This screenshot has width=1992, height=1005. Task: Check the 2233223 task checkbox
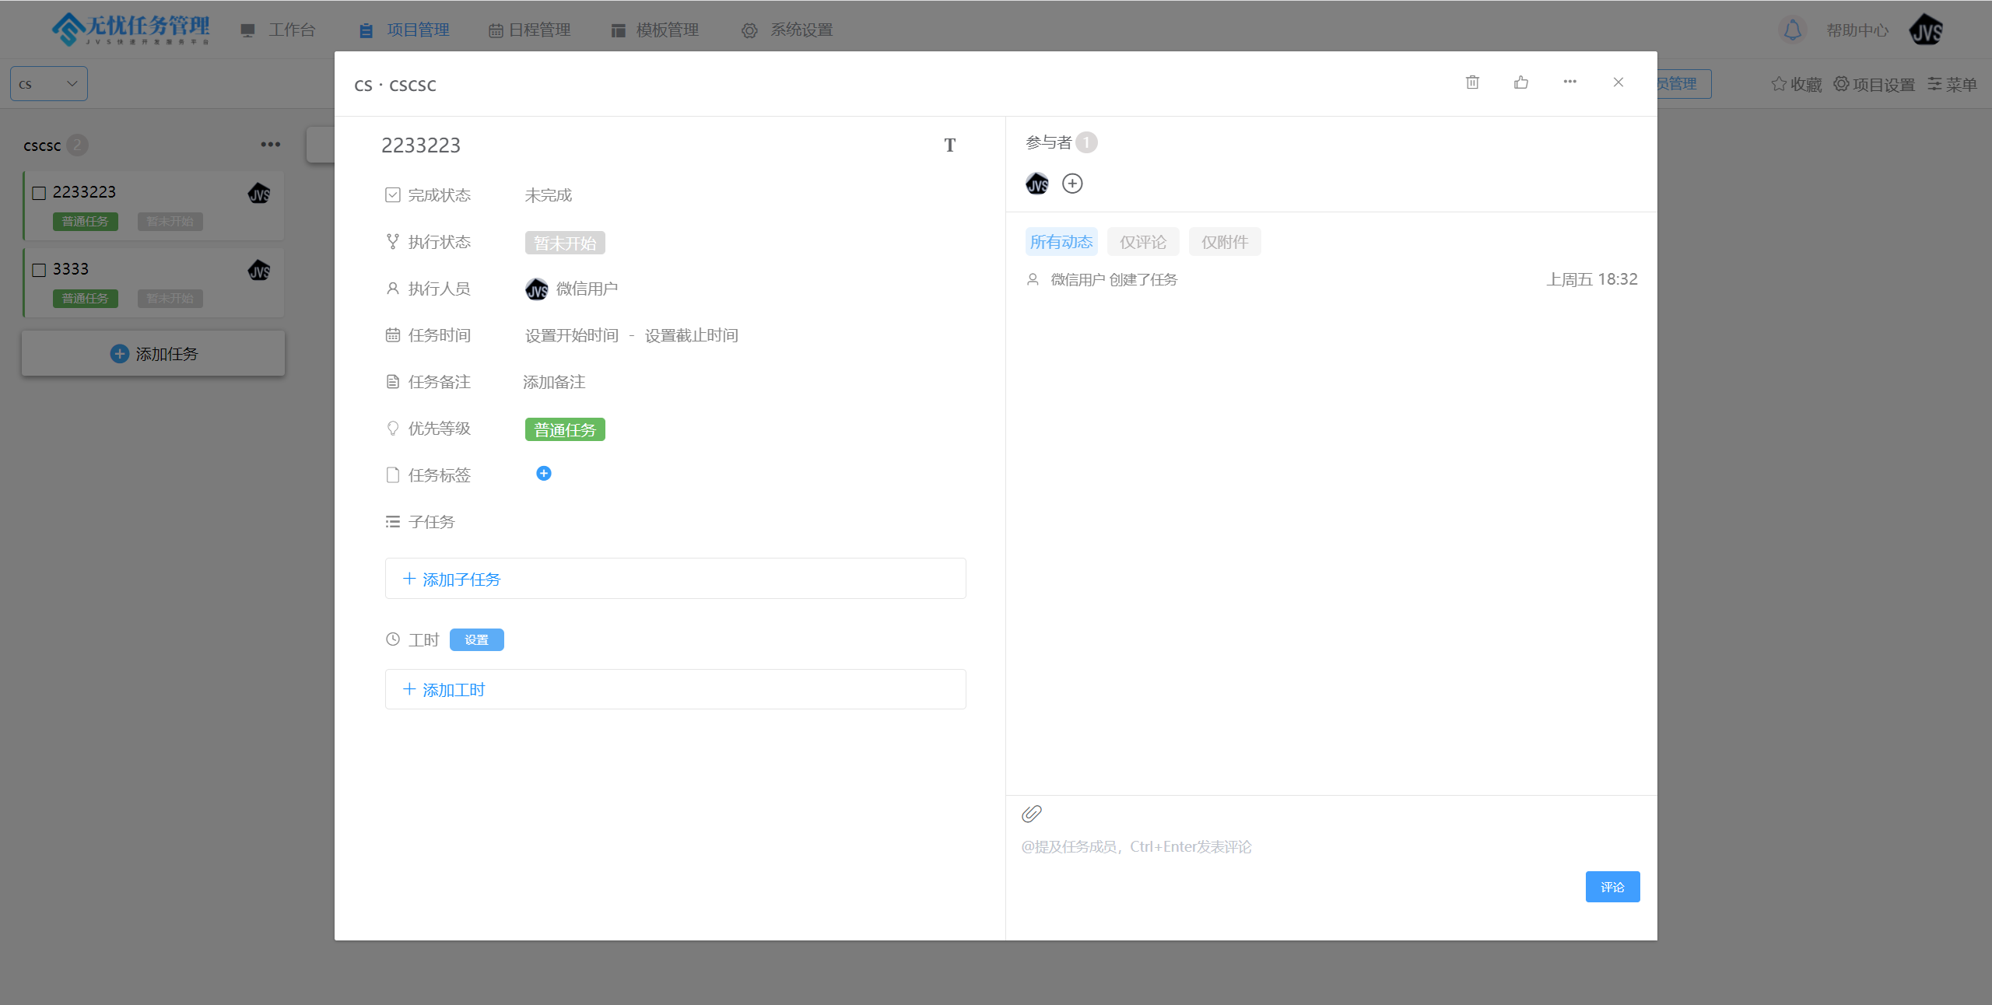[x=39, y=193]
